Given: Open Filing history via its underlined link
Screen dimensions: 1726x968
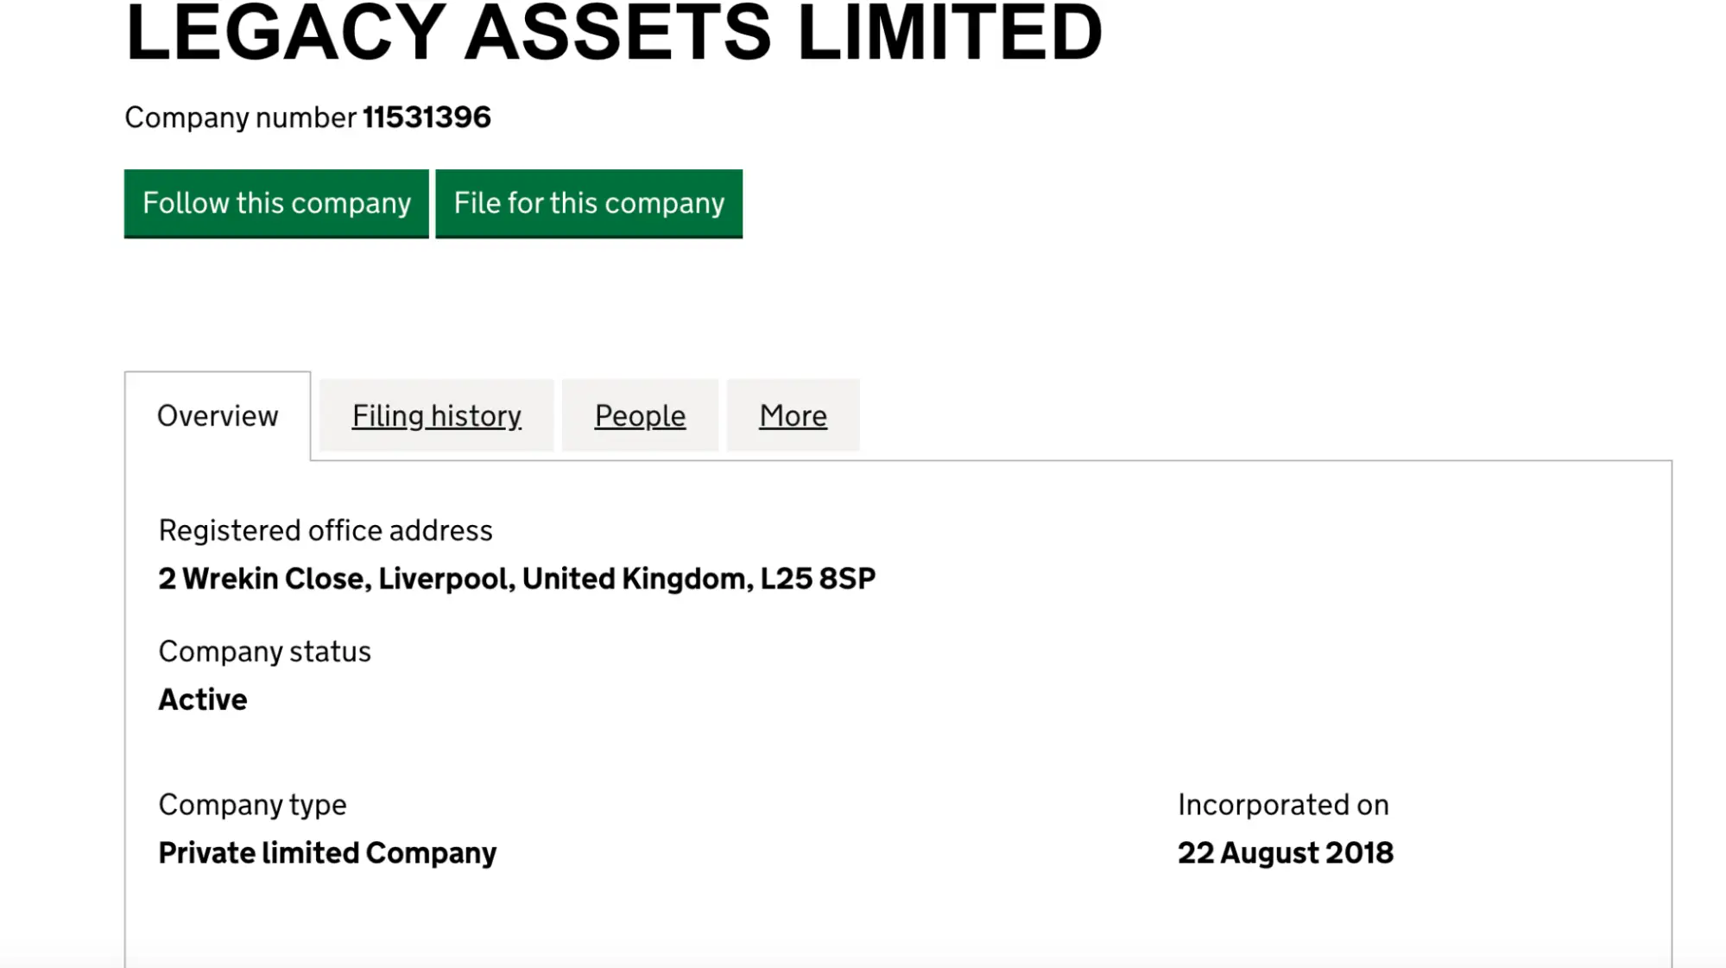Looking at the screenshot, I should pos(435,415).
